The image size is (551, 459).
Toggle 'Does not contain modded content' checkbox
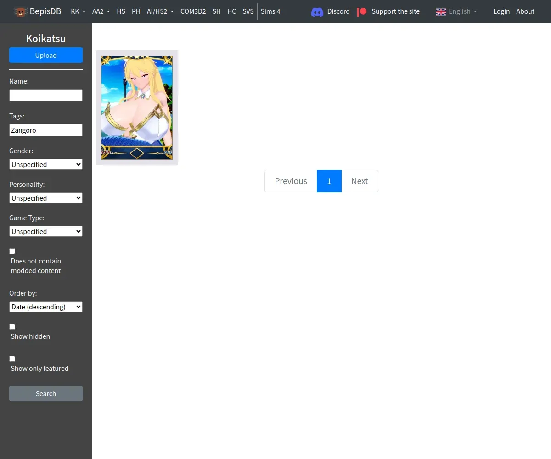pyautogui.click(x=12, y=251)
